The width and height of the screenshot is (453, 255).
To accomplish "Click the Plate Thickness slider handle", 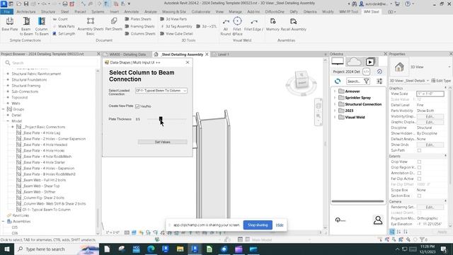I will (161, 119).
